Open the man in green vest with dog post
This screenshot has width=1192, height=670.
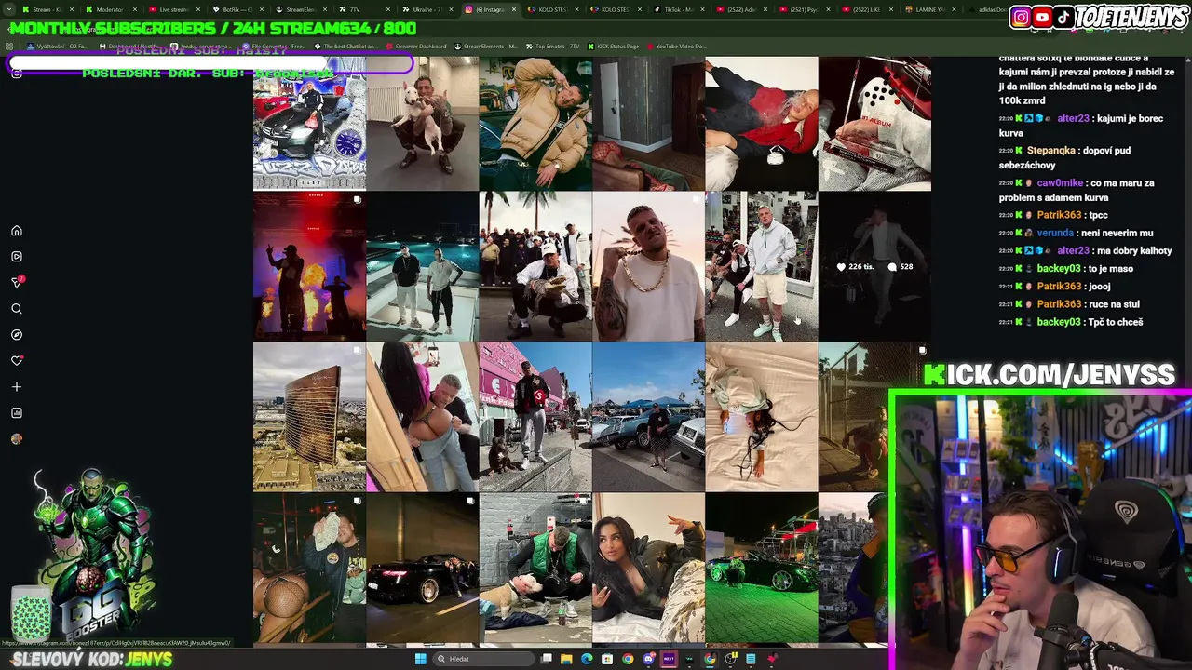(535, 568)
